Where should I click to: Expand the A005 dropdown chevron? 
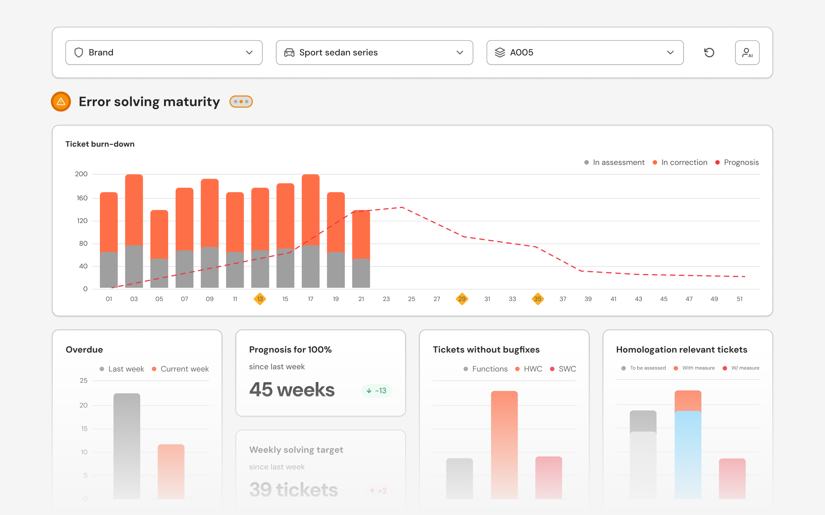(x=670, y=52)
